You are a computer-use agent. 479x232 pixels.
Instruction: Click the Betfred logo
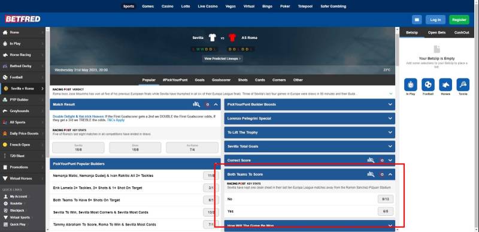[x=23, y=19]
